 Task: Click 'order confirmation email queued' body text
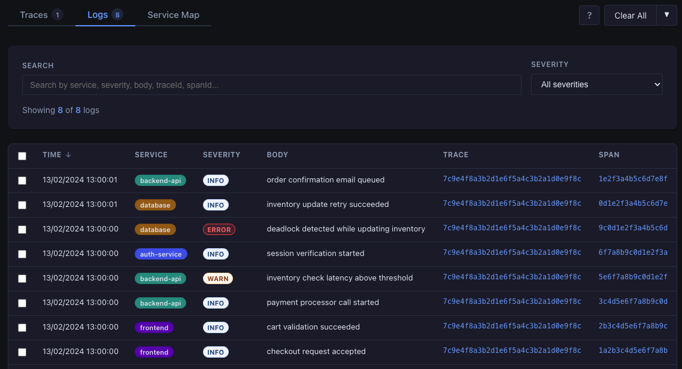pos(325,179)
